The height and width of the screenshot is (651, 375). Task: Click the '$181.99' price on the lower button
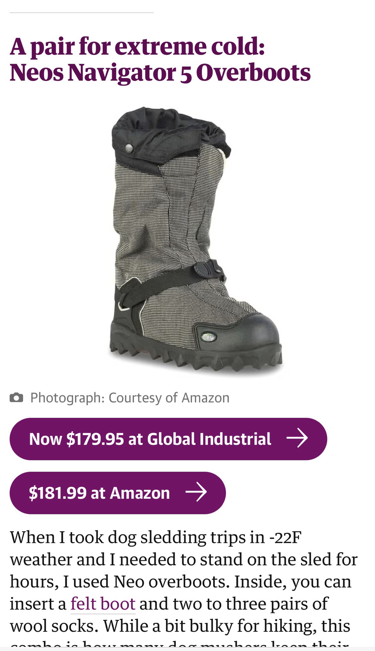[x=58, y=493]
